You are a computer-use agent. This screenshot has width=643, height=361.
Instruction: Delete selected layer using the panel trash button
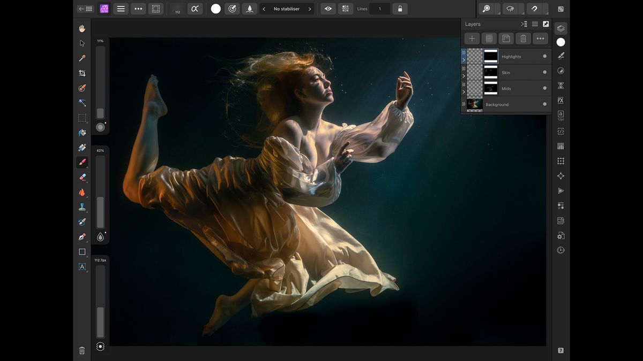(x=523, y=38)
